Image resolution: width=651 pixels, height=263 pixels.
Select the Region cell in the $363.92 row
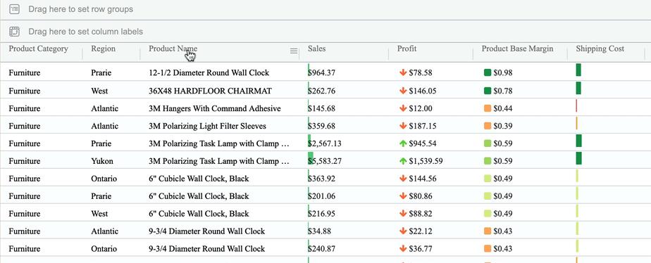[x=104, y=179]
